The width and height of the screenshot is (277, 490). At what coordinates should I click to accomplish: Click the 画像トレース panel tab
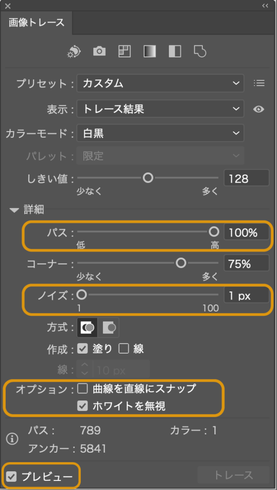36,23
